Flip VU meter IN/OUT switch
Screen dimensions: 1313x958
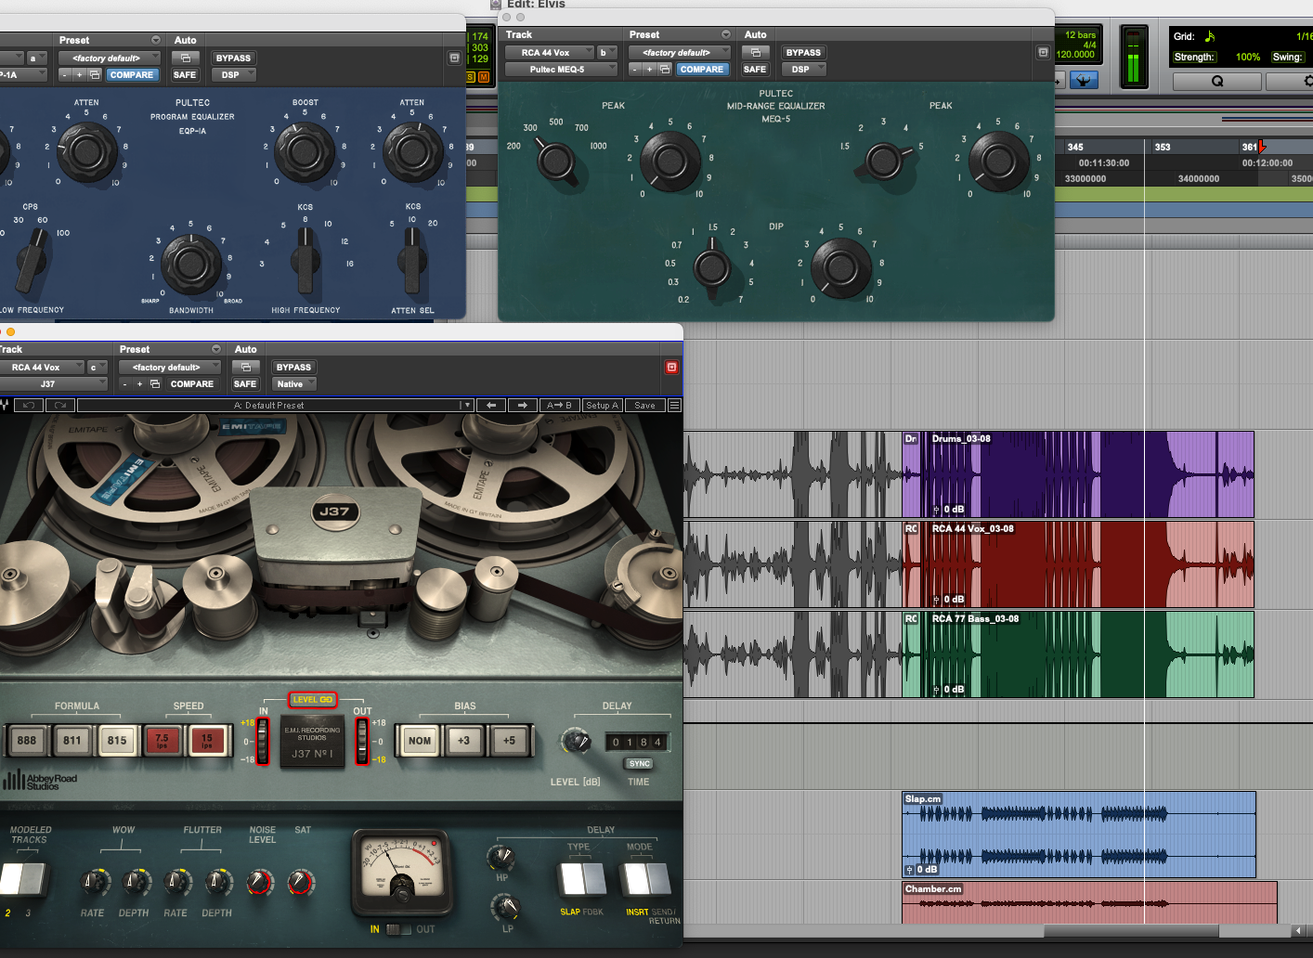(x=398, y=929)
